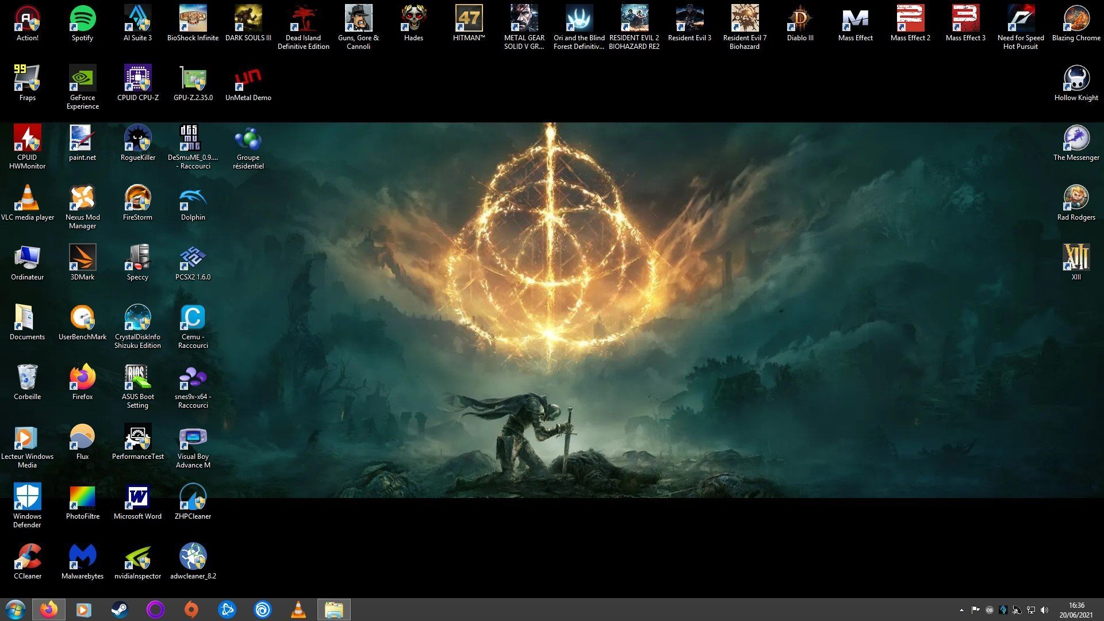Open the 3DMark shortcut

tap(82, 262)
